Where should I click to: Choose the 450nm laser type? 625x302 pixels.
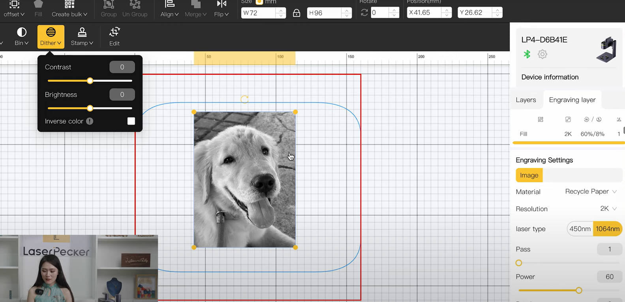pos(580,229)
